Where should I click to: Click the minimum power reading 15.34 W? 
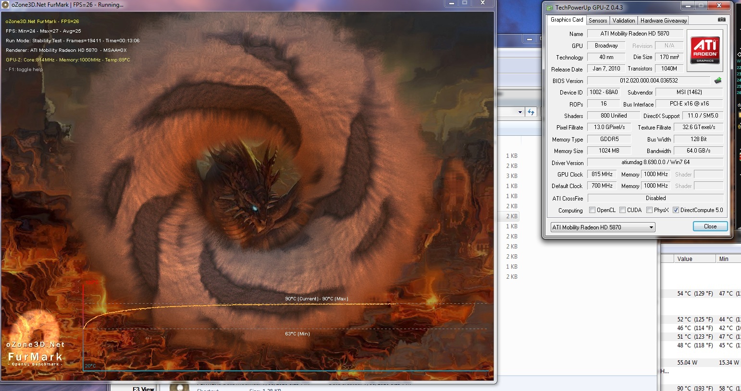[x=729, y=363]
